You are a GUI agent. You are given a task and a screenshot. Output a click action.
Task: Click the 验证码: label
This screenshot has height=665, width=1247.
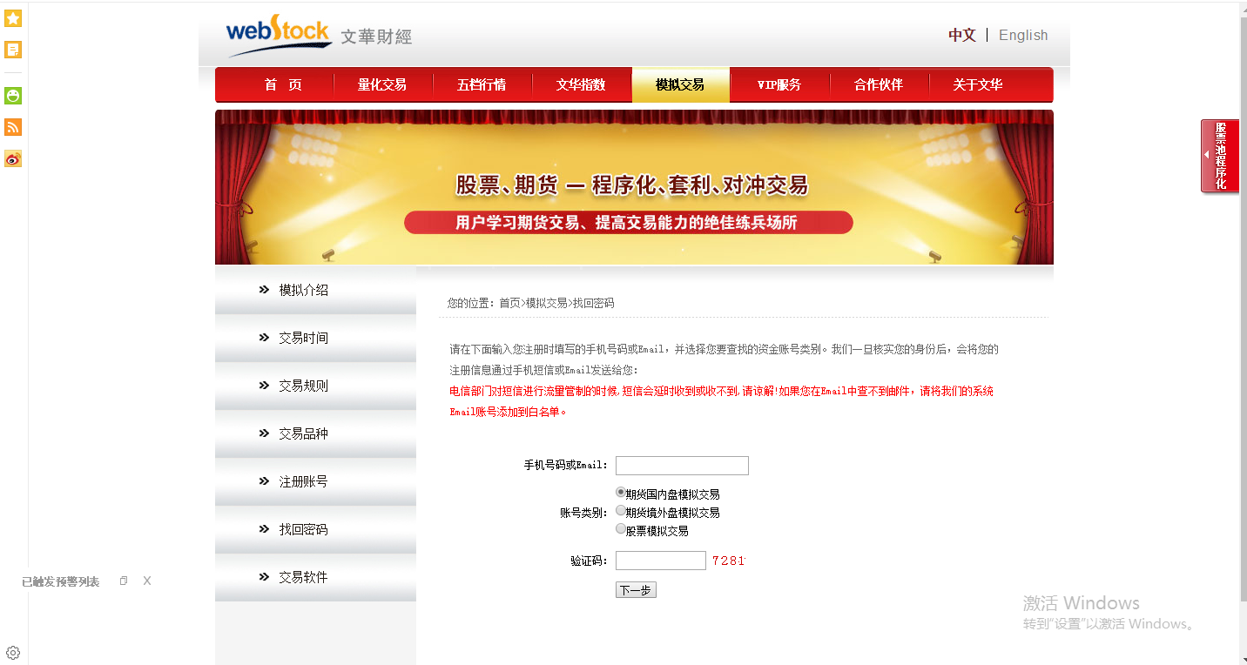(590, 561)
